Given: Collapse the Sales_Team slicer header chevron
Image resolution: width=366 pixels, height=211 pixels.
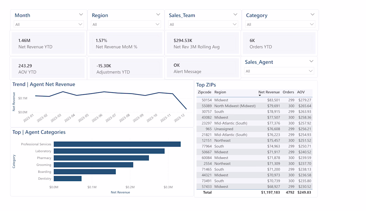Looking at the screenshot, I should (x=235, y=14).
